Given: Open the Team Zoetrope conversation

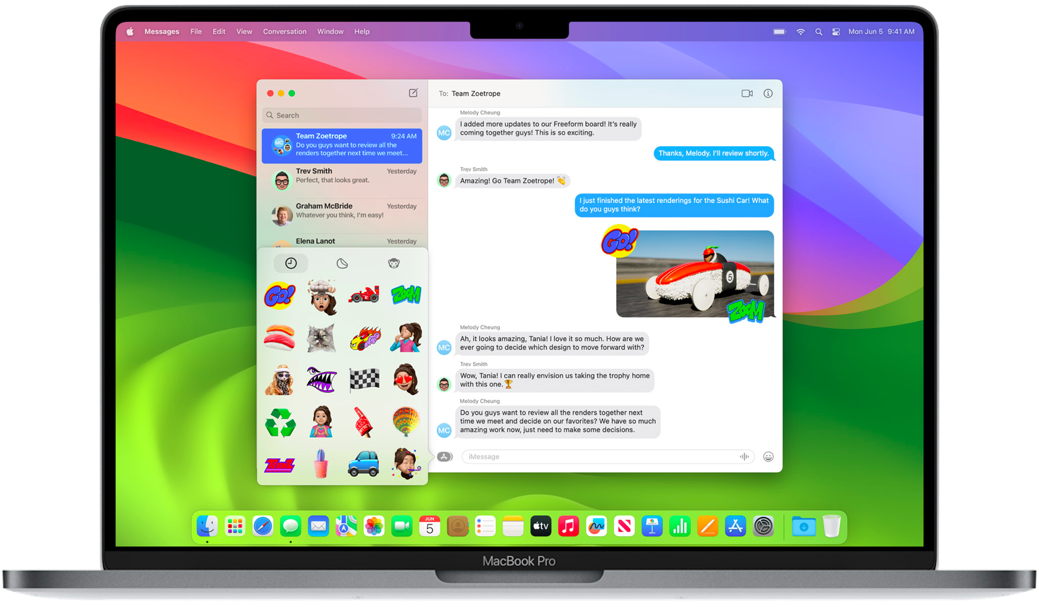Looking at the screenshot, I should 342,146.
